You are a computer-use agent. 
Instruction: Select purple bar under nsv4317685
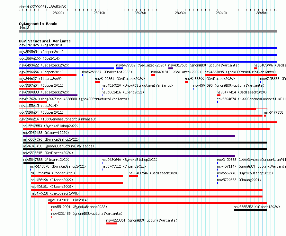[x=171, y=68]
